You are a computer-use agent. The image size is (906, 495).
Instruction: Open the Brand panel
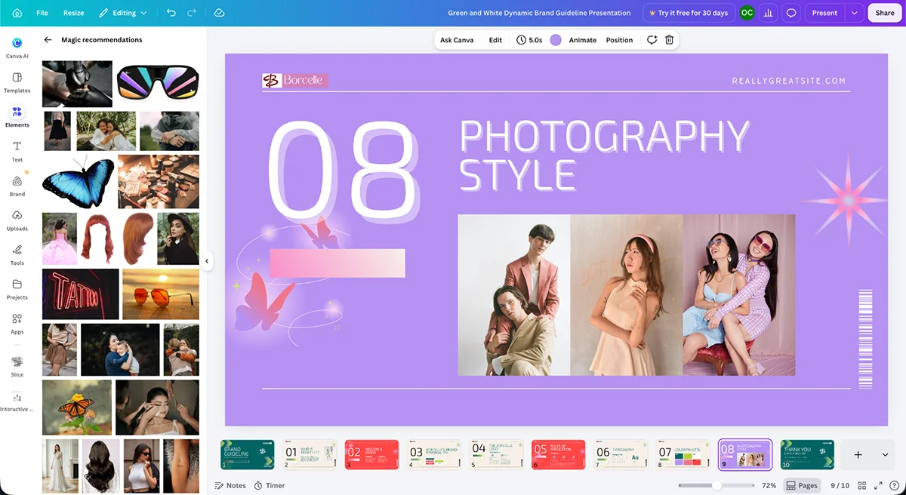(x=17, y=186)
